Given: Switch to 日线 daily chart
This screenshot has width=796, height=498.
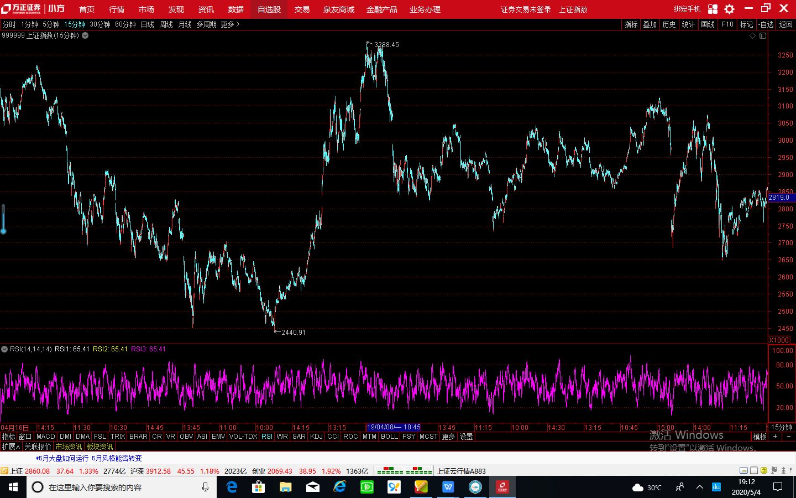Looking at the screenshot, I should click(x=148, y=24).
